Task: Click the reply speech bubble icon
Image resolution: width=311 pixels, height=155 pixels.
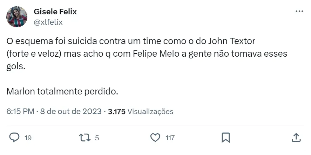Action: point(14,138)
